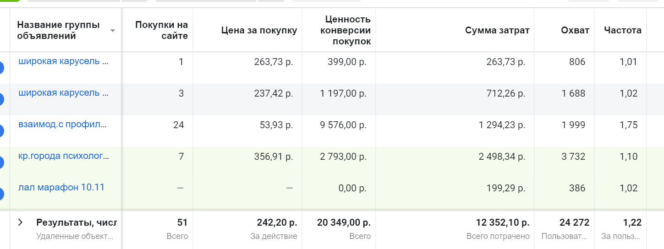The width and height of the screenshot is (664, 249).
Task: Sort by Сумма затрат column header
Action: 497,30
